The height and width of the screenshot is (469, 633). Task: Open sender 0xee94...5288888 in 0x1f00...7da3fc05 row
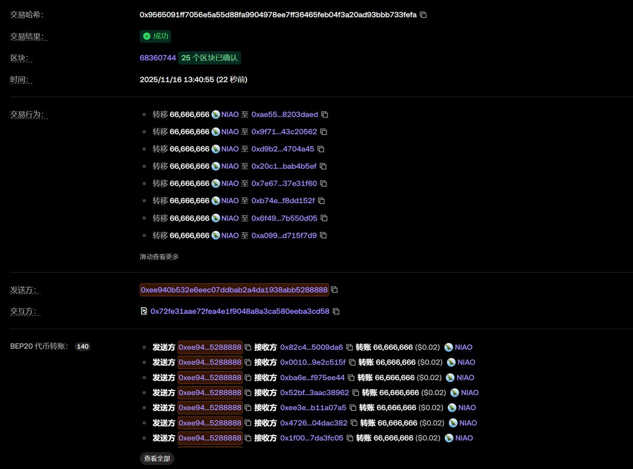(210, 438)
